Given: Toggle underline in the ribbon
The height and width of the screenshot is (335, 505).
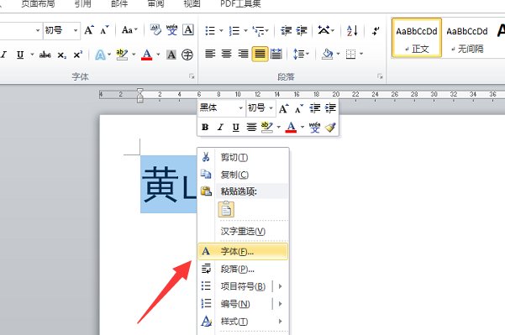Looking at the screenshot, I should 20,55.
